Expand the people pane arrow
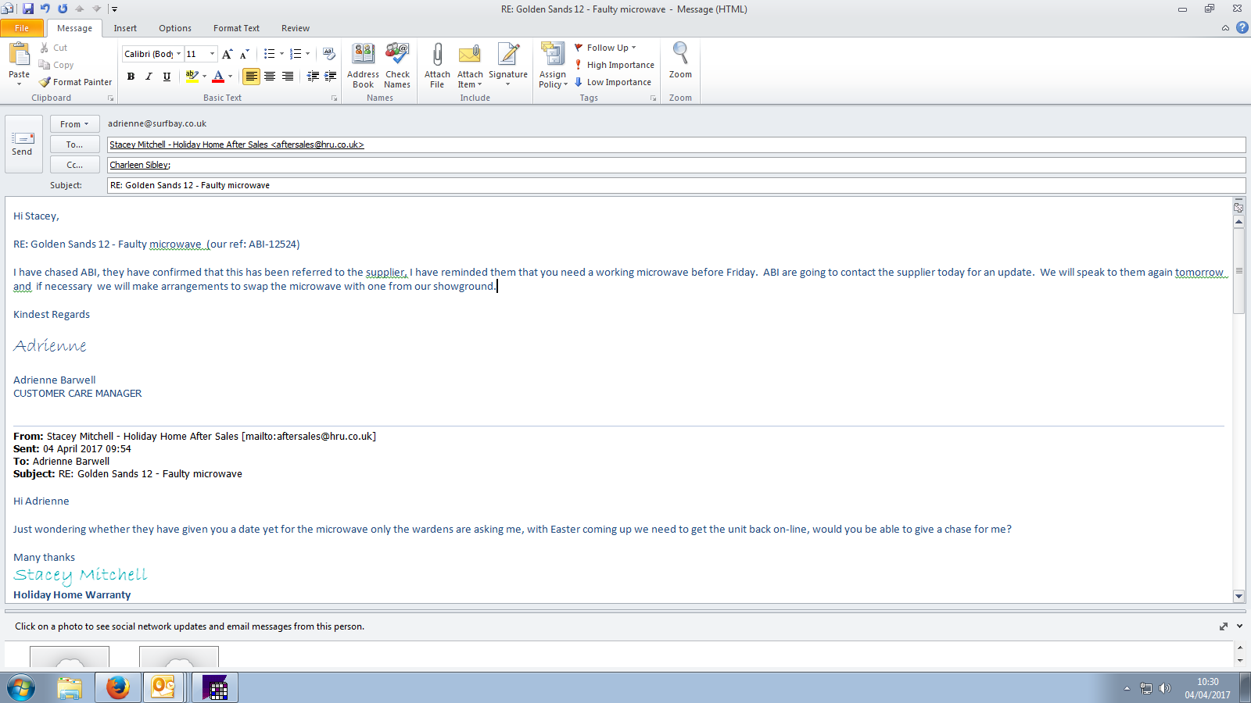Image resolution: width=1251 pixels, height=703 pixels. pos(1239,626)
